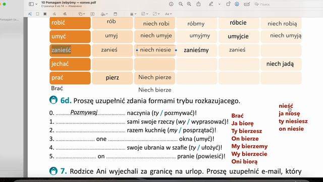Select the redact tool
Image resolution: width=323 pixels, height=182 pixels.
click(45, 14)
